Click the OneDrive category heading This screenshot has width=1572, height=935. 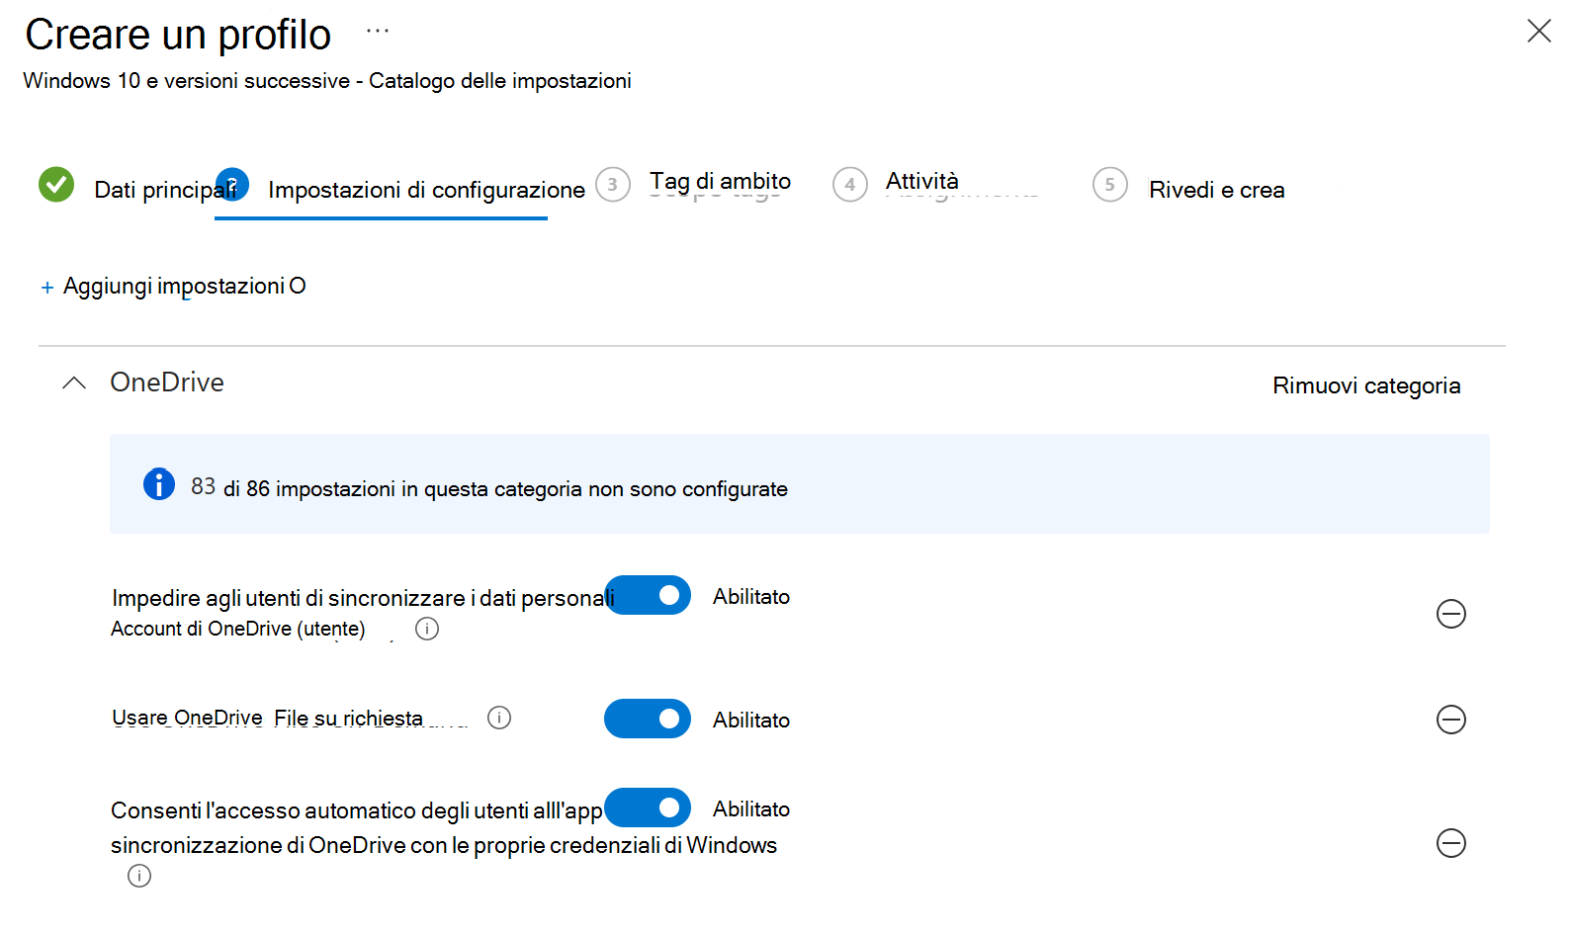pyautogui.click(x=167, y=382)
